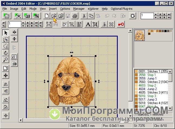Image resolution: width=175 pixels, height=129 pixels.
Task: Select the black color swatch
Action: tap(165, 31)
